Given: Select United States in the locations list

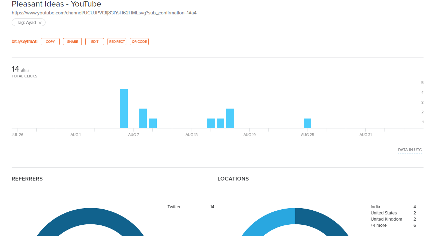Looking at the screenshot, I should 384,213.
